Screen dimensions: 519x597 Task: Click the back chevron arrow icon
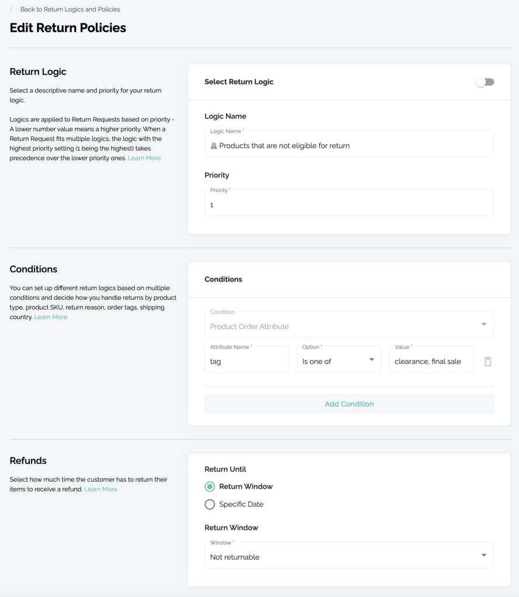[x=12, y=9]
